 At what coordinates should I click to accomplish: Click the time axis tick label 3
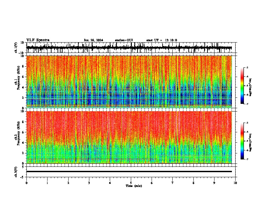(89, 183)
